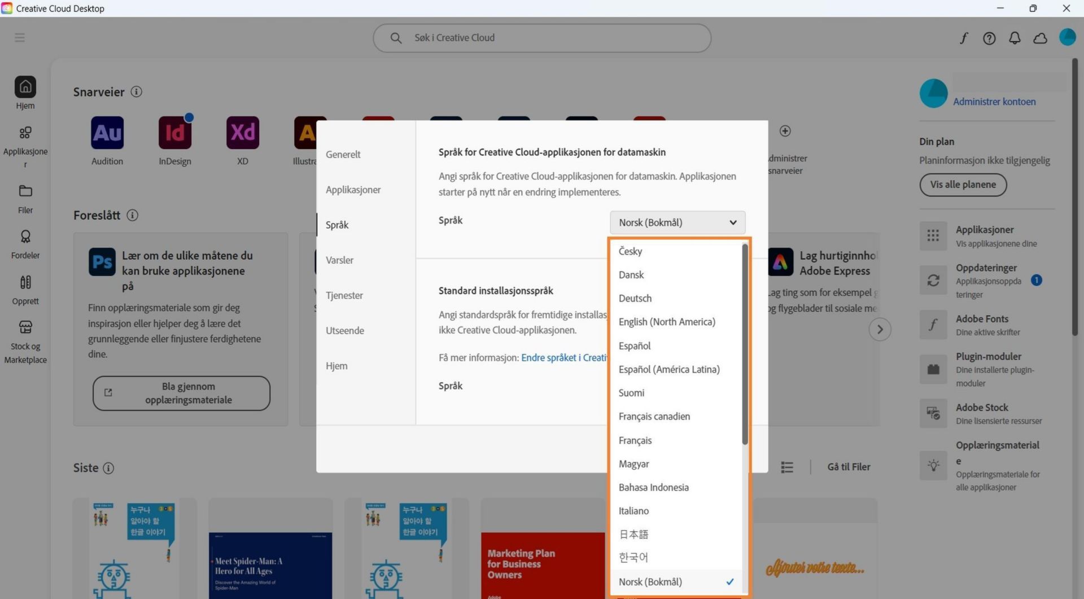Click the Administrer kontoen link
The width and height of the screenshot is (1084, 599).
(994, 102)
